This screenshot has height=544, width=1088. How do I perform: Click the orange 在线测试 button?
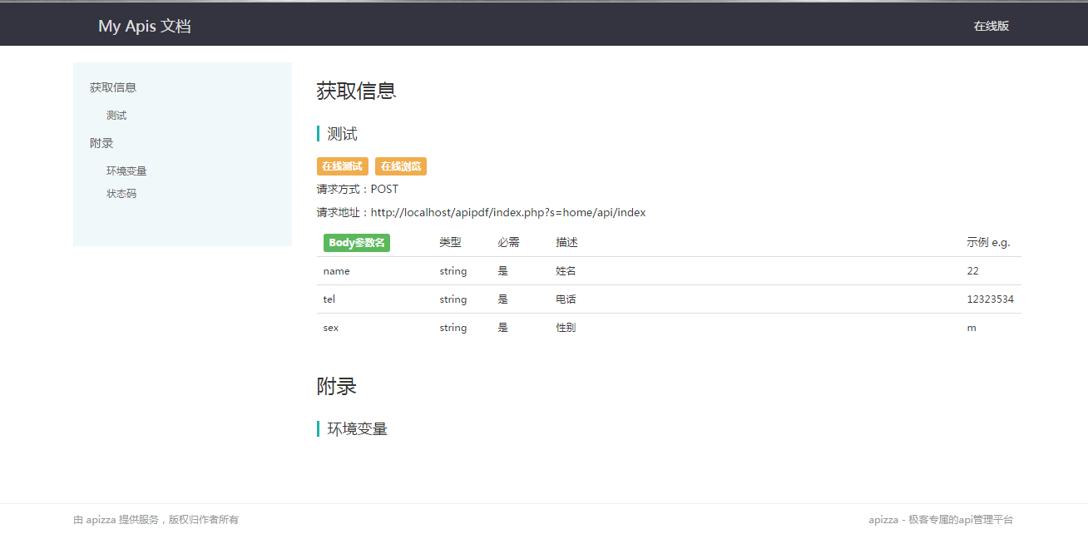342,166
